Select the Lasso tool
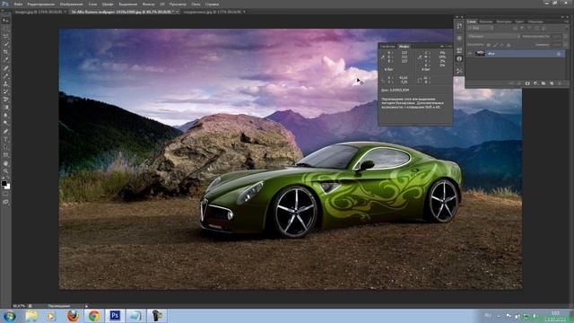574x323 pixels. pos(5,36)
